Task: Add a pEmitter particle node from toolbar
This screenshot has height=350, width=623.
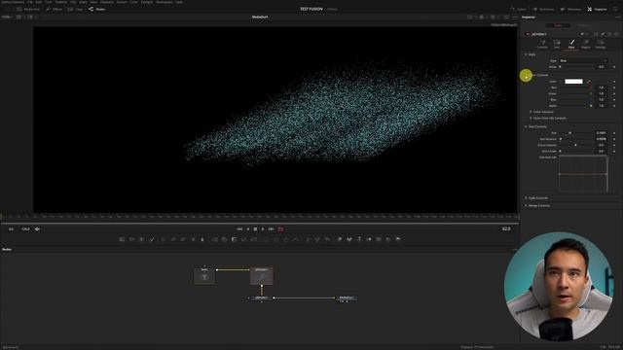Action: click(309, 239)
